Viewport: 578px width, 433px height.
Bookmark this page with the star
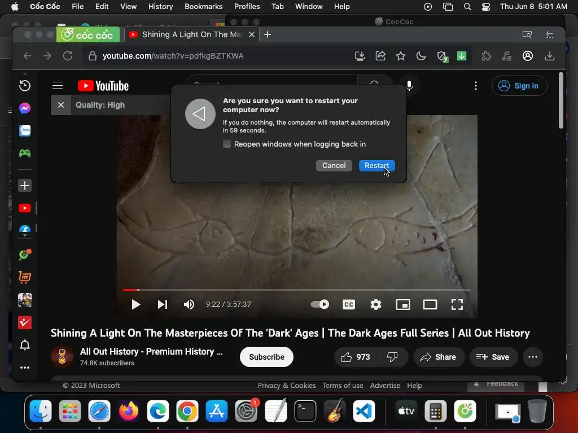coord(401,56)
